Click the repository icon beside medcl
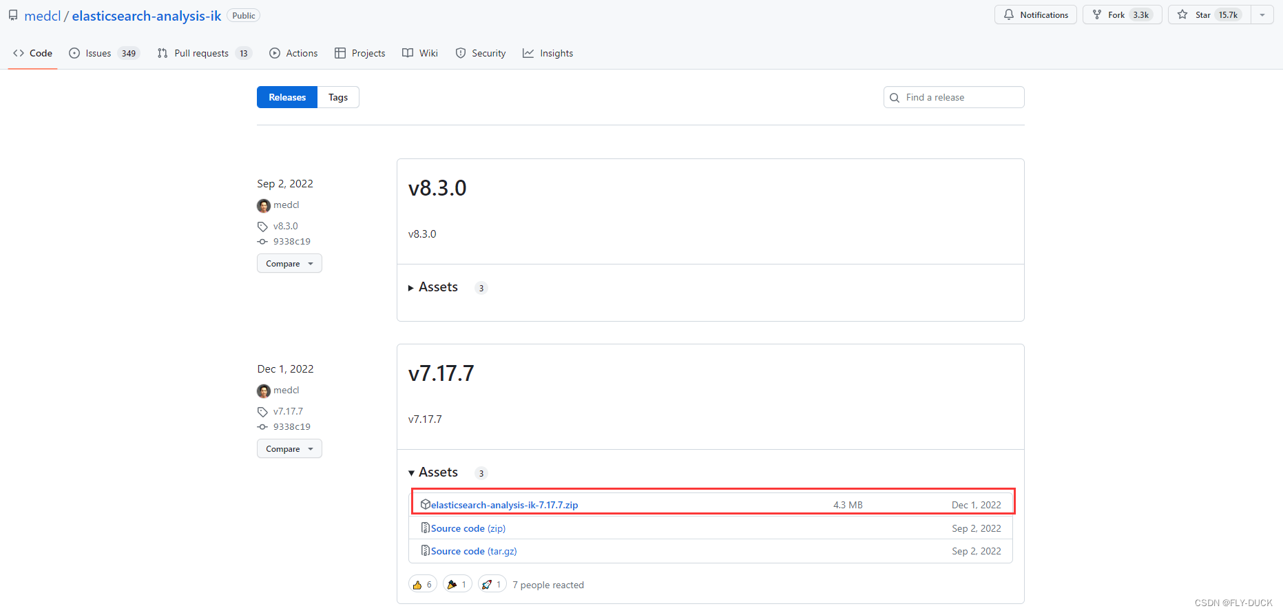The width and height of the screenshot is (1283, 613). (x=13, y=15)
